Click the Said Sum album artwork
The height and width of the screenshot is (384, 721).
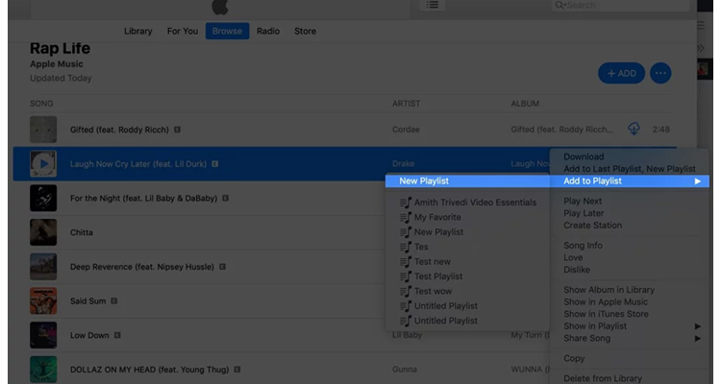tap(43, 301)
